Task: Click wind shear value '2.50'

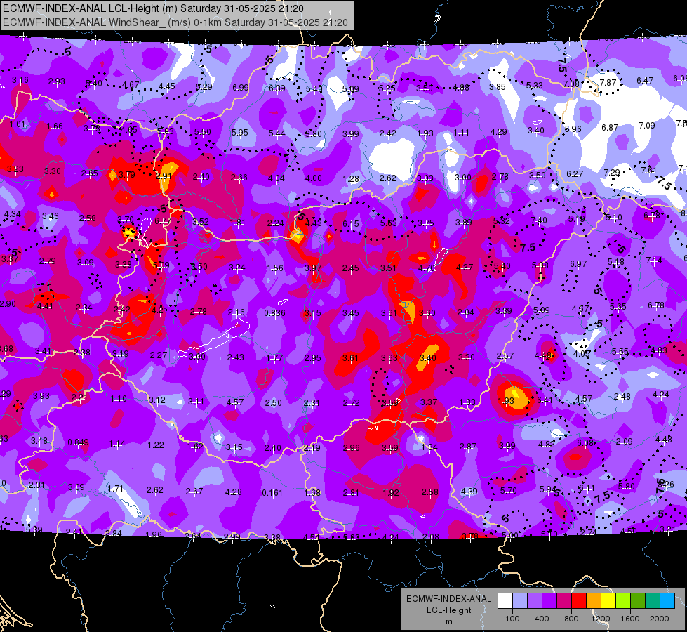Action: [x=274, y=402]
